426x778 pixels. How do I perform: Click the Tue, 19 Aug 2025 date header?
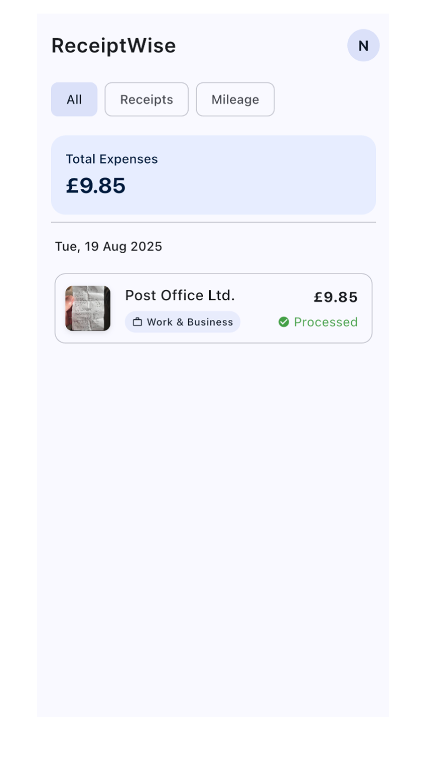click(x=108, y=247)
